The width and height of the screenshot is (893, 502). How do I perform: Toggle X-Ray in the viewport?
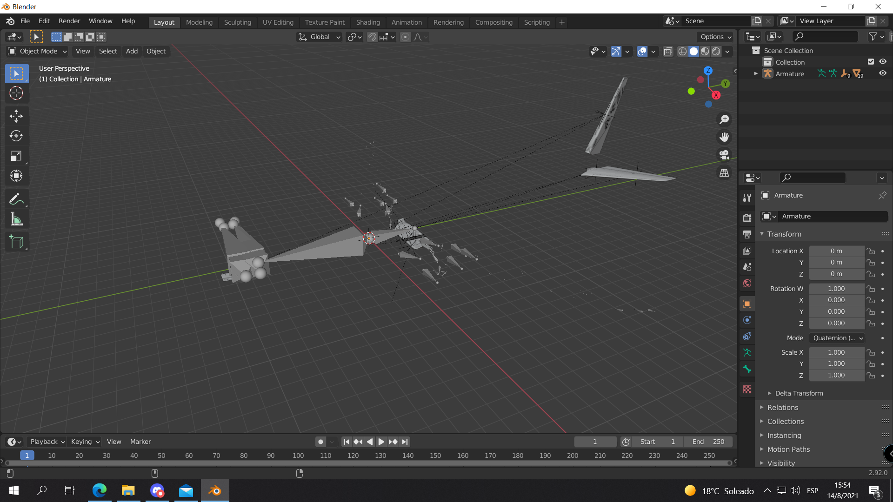point(668,52)
